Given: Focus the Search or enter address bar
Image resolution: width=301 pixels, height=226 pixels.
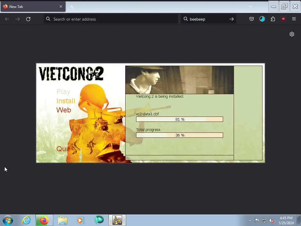Looking at the screenshot, I should point(111,19).
